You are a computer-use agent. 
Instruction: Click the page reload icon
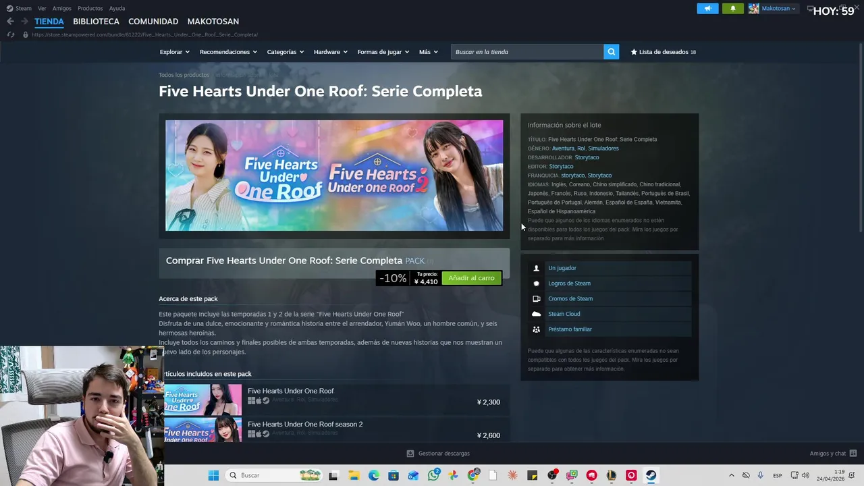tap(10, 34)
